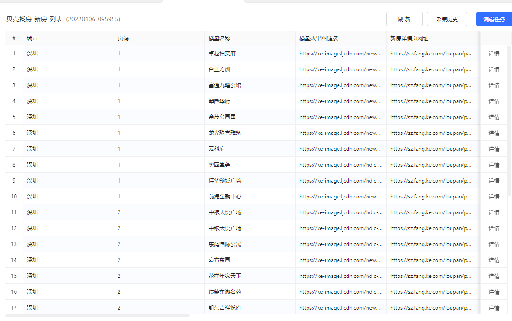
Task: Select the 合正方洲 name cell
Action: coord(250,69)
